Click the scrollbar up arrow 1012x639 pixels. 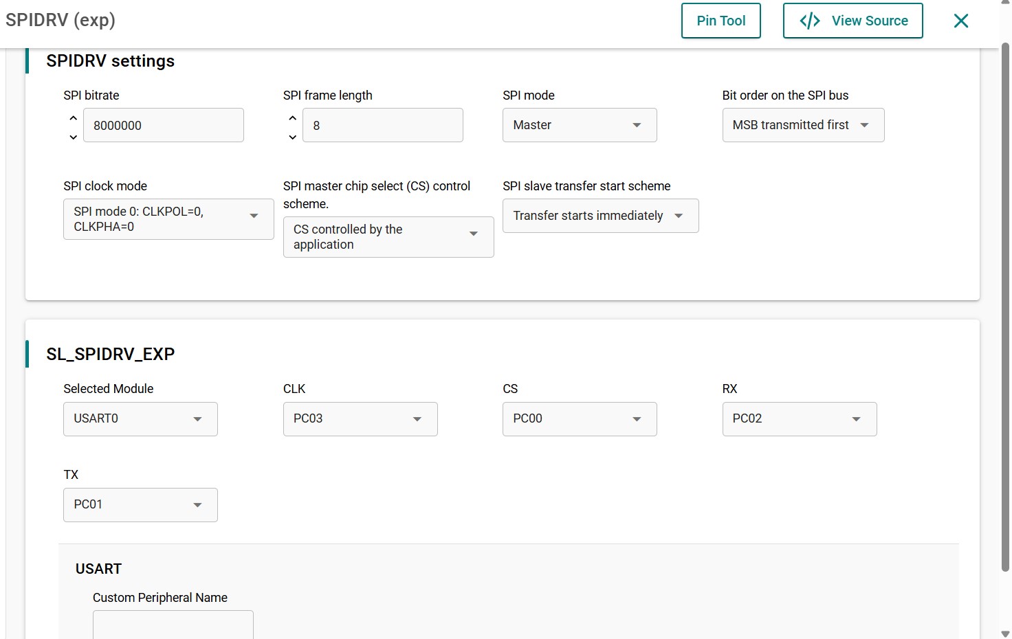coord(1005,3)
